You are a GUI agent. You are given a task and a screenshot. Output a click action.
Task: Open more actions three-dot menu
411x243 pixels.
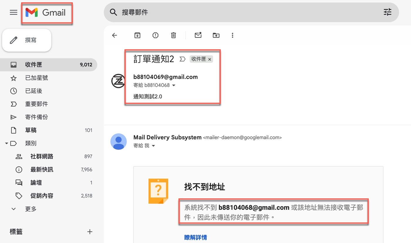tap(233, 35)
